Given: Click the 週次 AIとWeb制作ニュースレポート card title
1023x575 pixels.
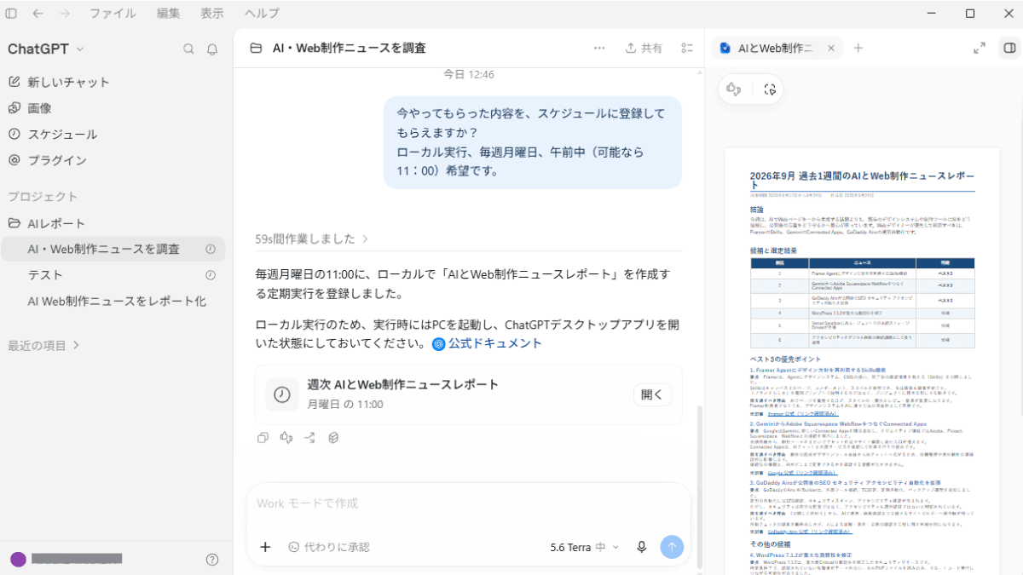Looking at the screenshot, I should 403,384.
